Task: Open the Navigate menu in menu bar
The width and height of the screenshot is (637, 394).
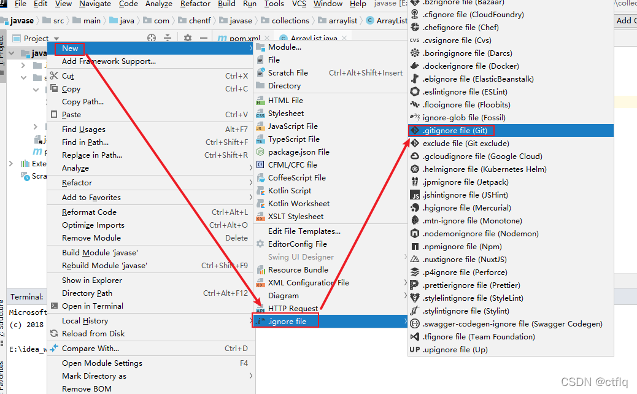Action: coord(96,4)
